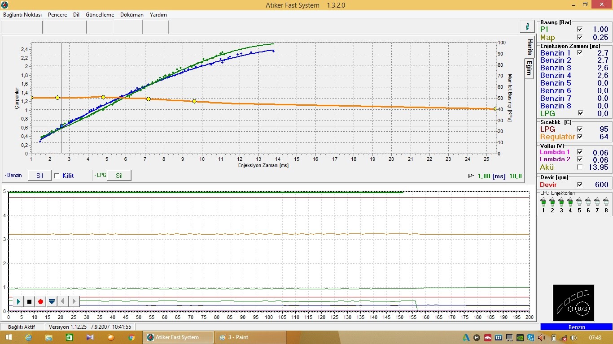Image resolution: width=613 pixels, height=344 pixels.
Task: Toggle the Devir rpm checkbox
Action: [580, 185]
